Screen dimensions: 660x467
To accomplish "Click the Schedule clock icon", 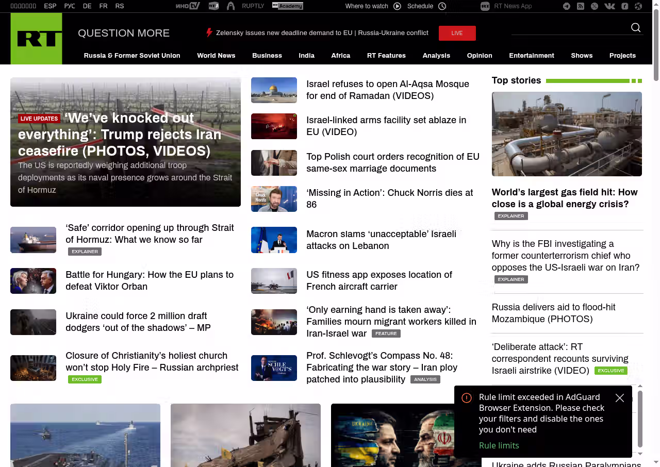I will point(442,6).
